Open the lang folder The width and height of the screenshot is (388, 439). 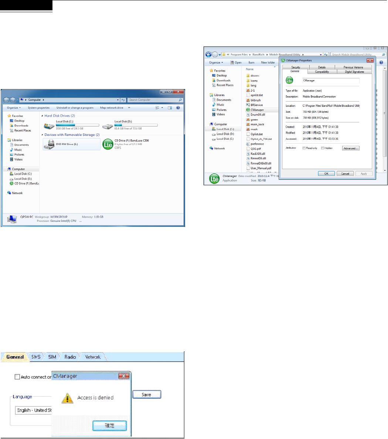click(251, 85)
